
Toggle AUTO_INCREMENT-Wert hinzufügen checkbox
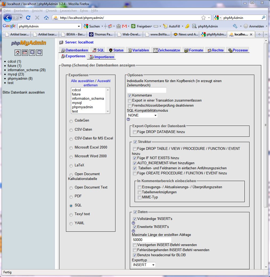coord(135,163)
